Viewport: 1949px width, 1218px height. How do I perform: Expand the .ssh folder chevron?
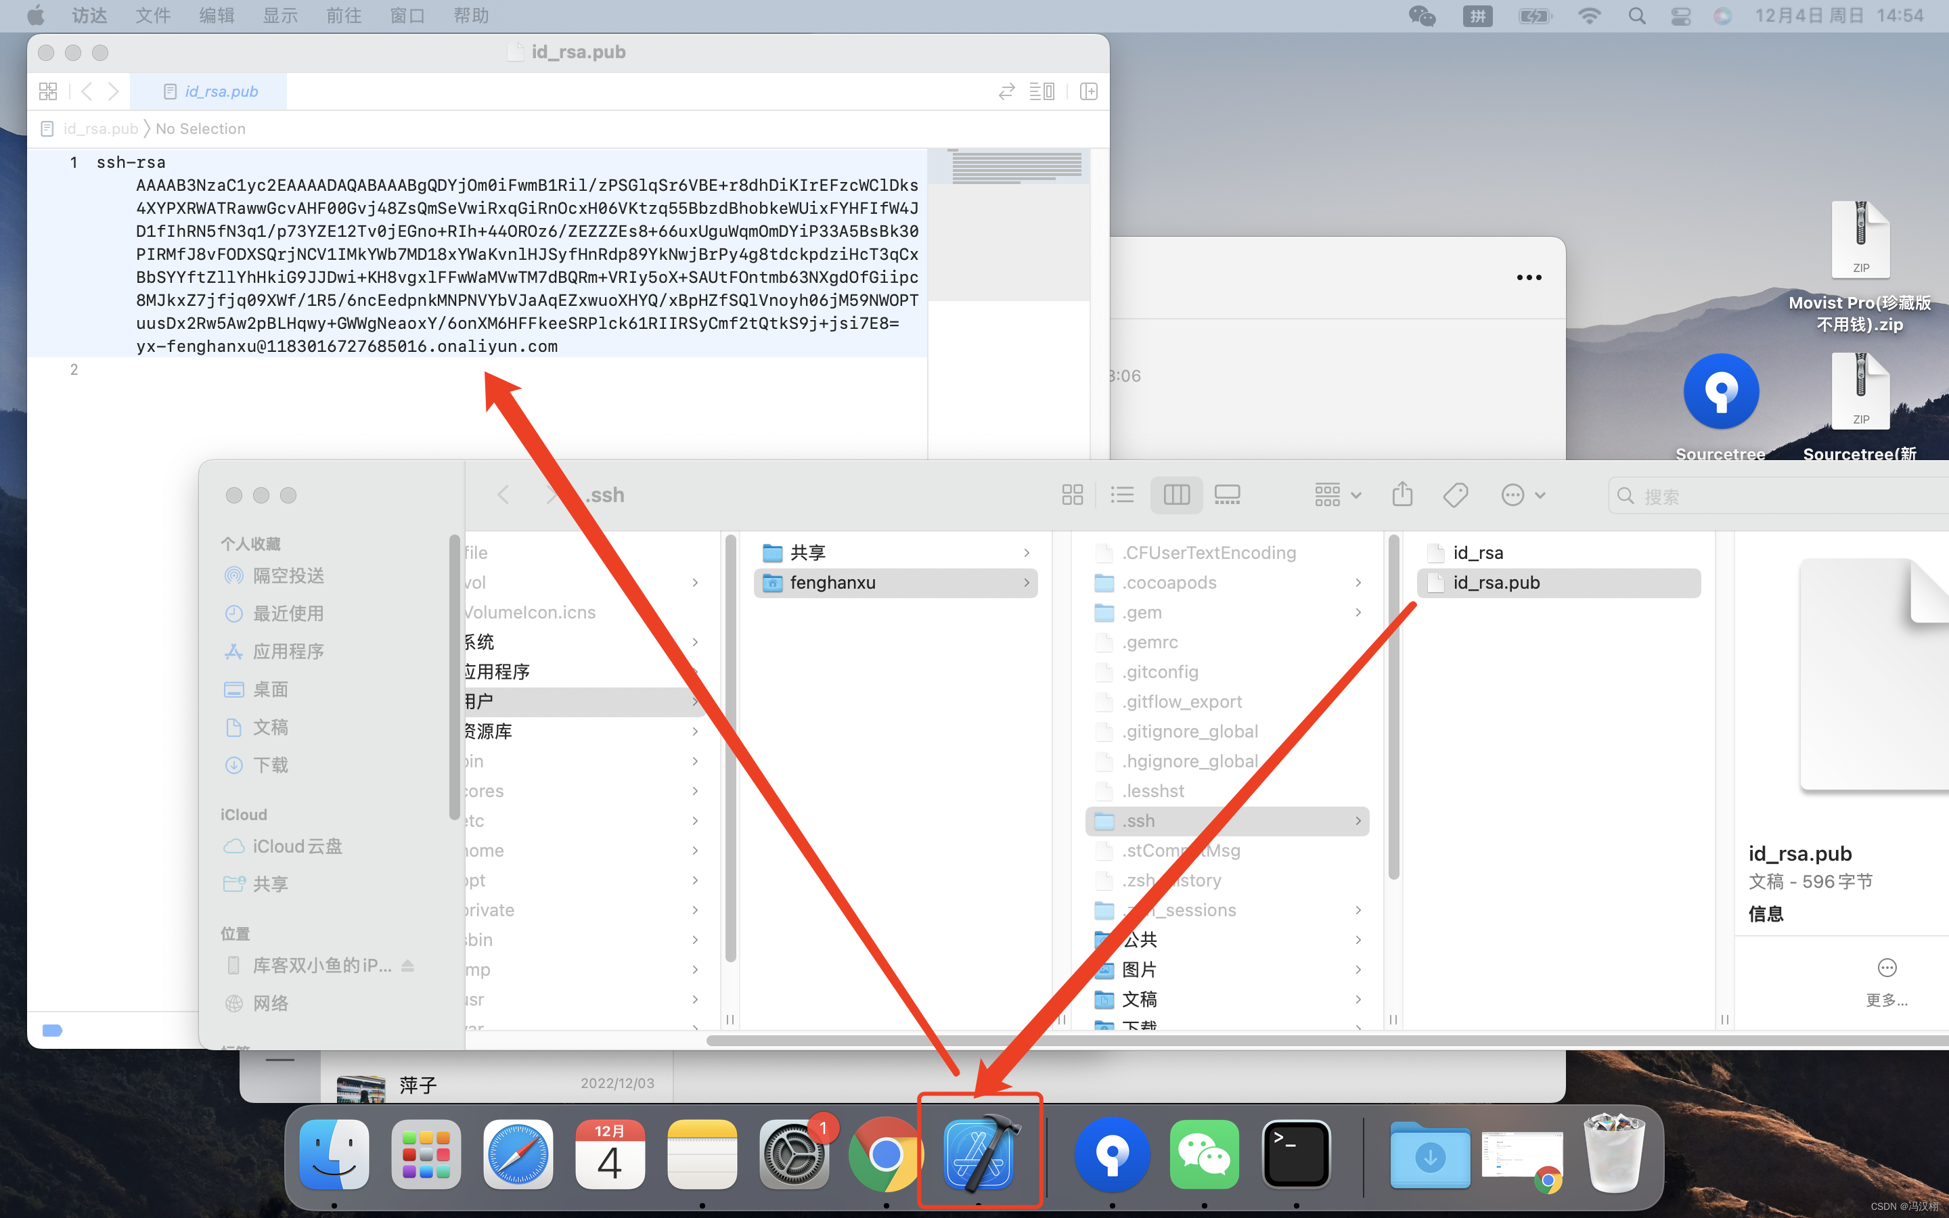1359,821
